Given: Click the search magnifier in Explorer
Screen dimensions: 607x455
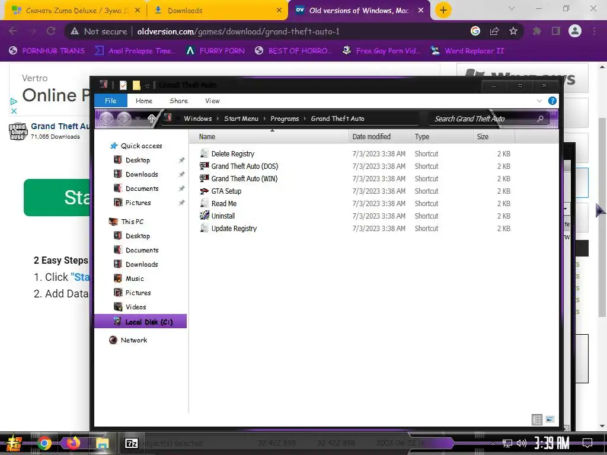Looking at the screenshot, I should click(541, 118).
